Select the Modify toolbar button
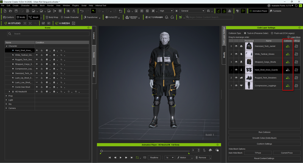 point(21,17)
